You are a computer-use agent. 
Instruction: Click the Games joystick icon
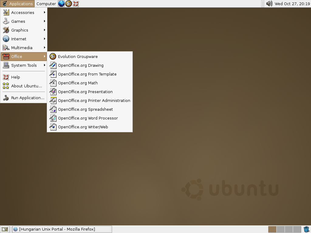tap(6, 21)
